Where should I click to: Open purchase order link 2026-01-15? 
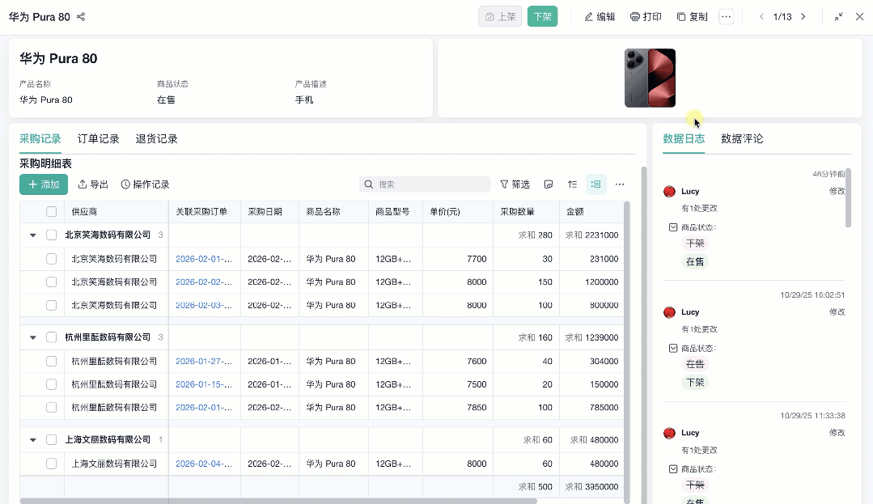click(x=204, y=384)
